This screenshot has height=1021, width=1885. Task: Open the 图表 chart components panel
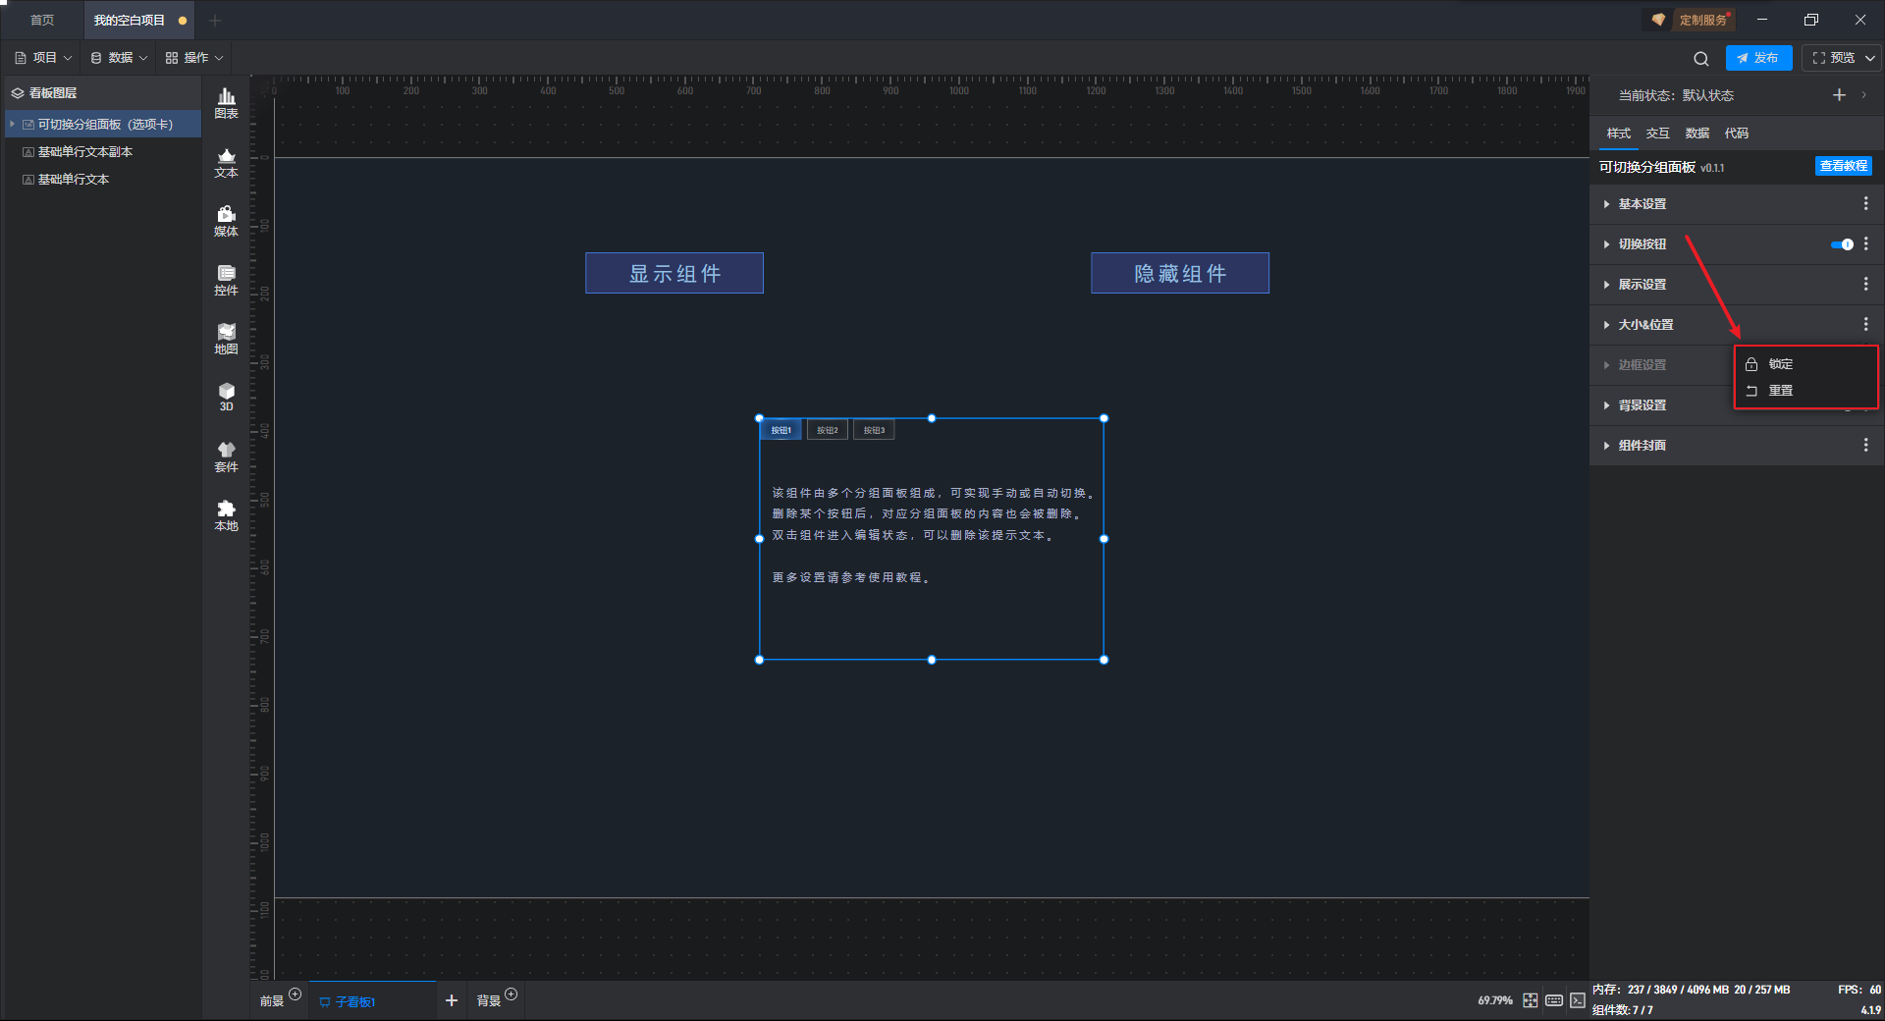(x=226, y=103)
